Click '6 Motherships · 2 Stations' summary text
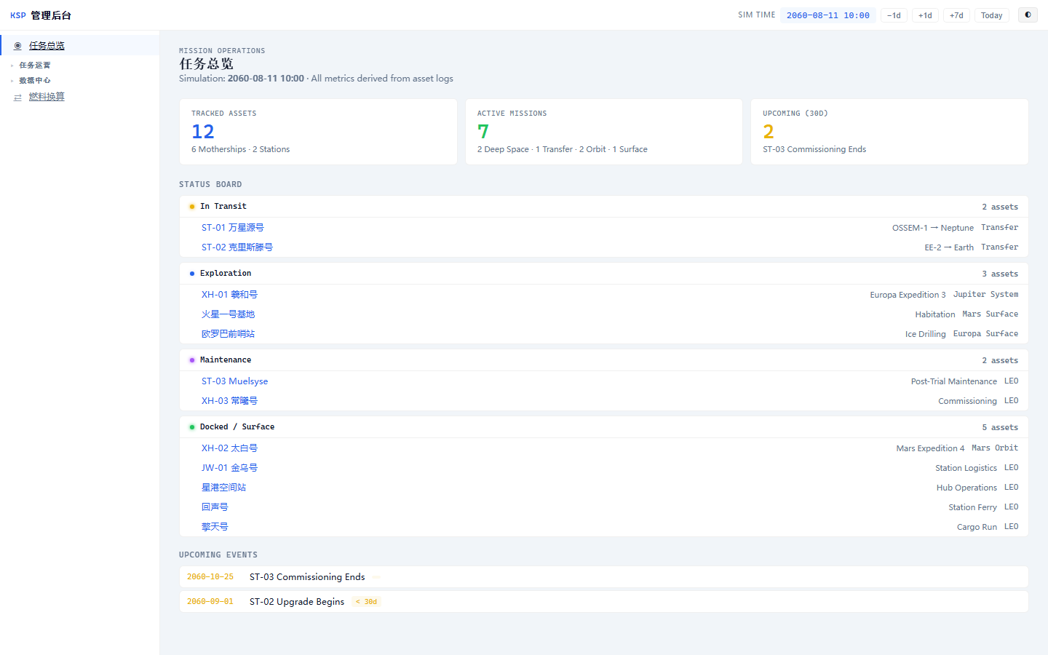 tap(241, 149)
